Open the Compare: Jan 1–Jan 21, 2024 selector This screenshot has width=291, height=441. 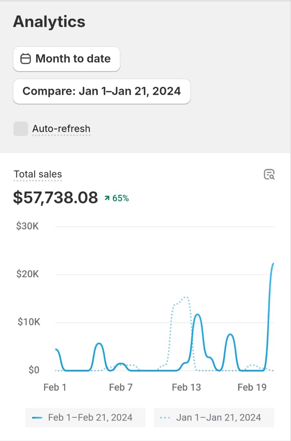pos(101,91)
